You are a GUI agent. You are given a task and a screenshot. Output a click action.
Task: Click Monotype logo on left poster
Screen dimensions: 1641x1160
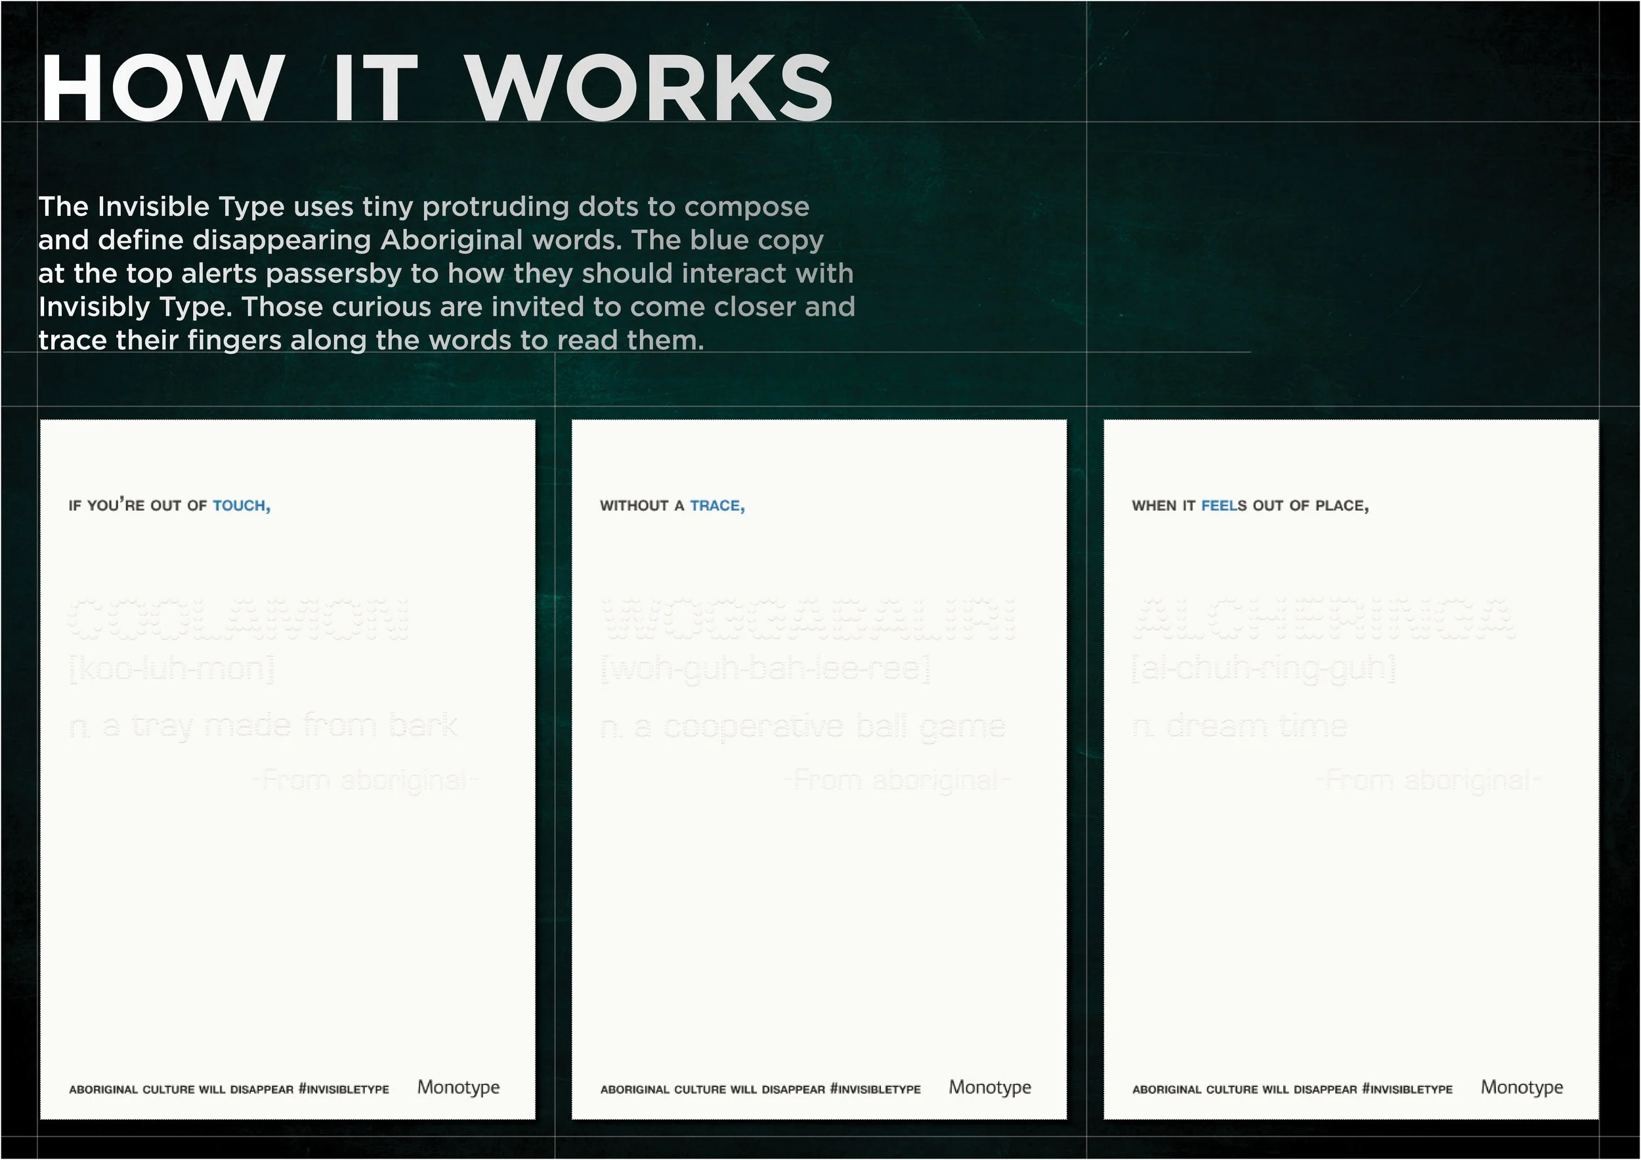coord(458,1087)
